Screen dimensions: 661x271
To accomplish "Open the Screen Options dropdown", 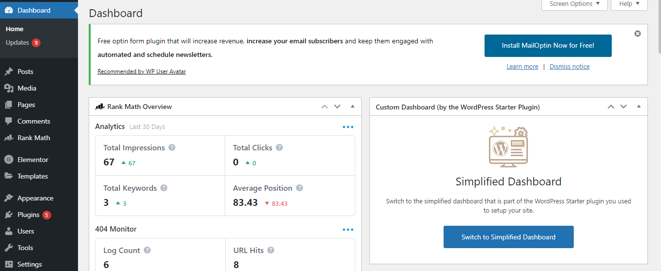I will pyautogui.click(x=575, y=4).
